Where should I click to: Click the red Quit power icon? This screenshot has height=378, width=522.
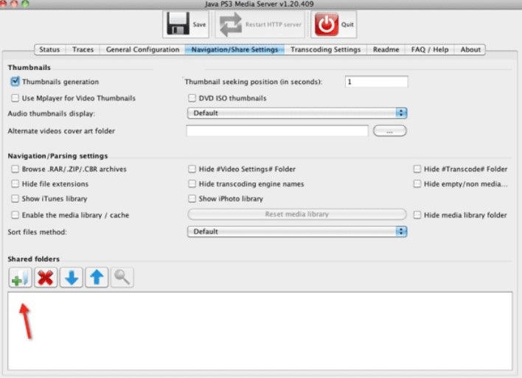point(326,24)
